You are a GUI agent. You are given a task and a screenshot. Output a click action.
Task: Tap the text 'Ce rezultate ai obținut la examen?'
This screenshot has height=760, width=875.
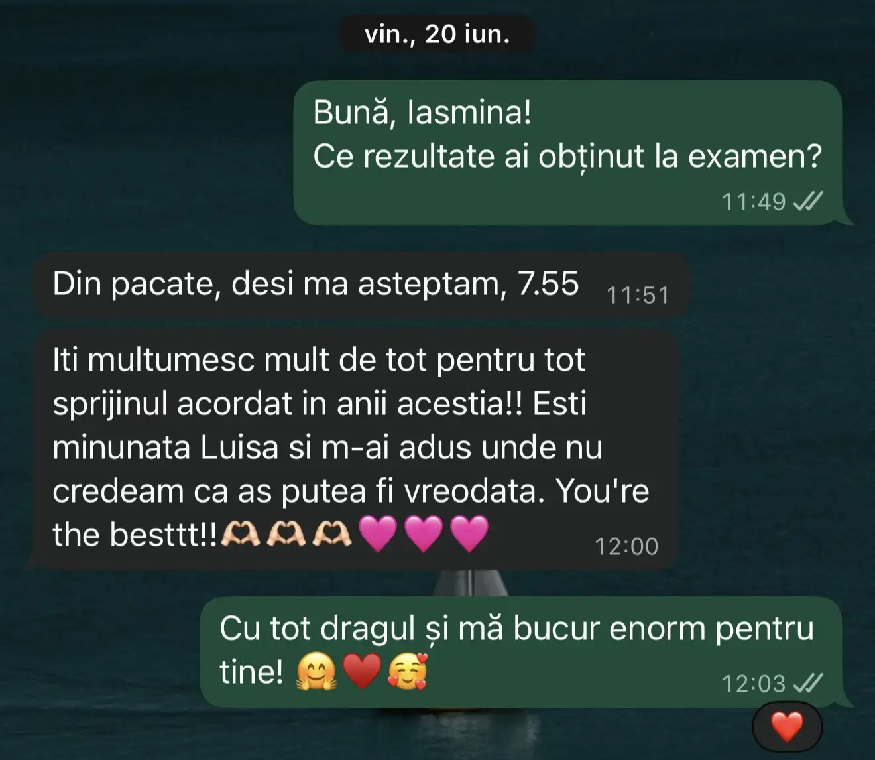pyautogui.click(x=567, y=157)
